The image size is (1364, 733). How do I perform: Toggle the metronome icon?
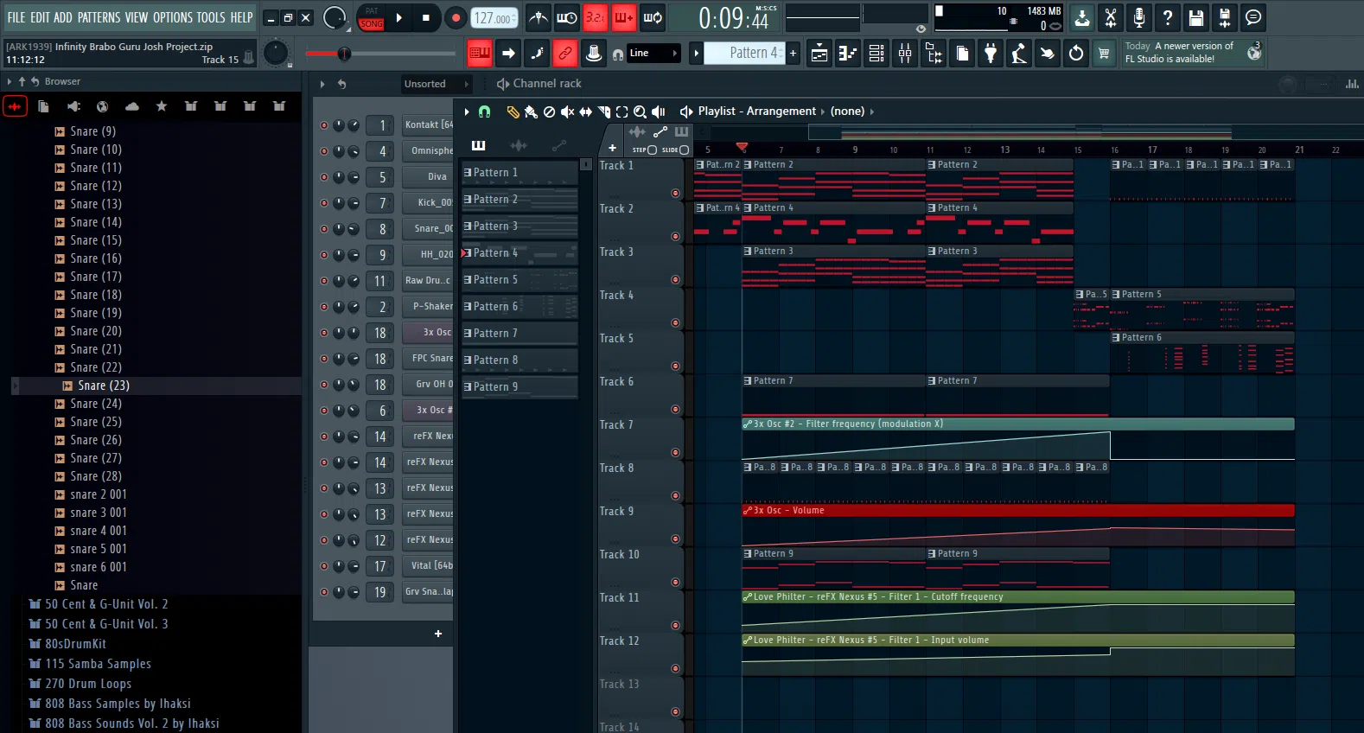pyautogui.click(x=539, y=17)
